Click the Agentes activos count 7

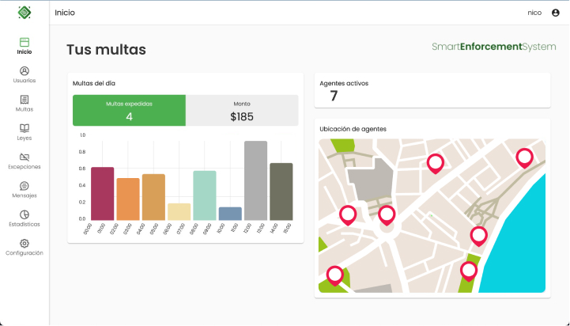coord(334,96)
